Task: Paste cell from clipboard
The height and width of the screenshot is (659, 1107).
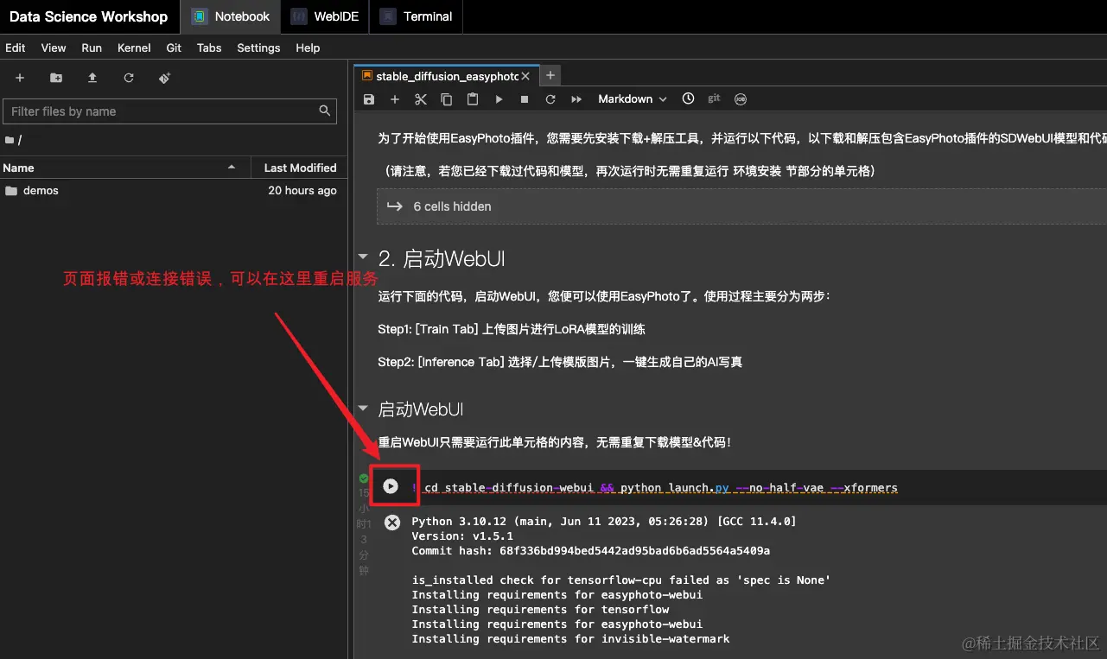Action: [x=473, y=99]
